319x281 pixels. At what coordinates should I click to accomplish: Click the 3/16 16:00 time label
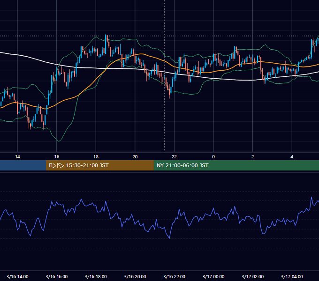(57, 276)
